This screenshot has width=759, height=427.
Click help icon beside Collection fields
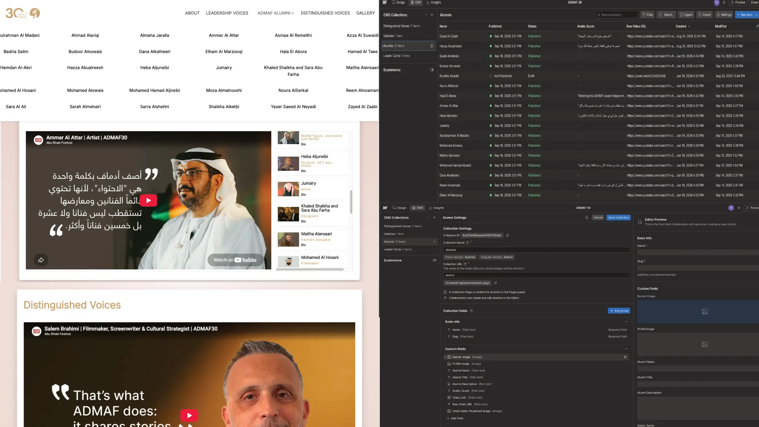(x=471, y=311)
